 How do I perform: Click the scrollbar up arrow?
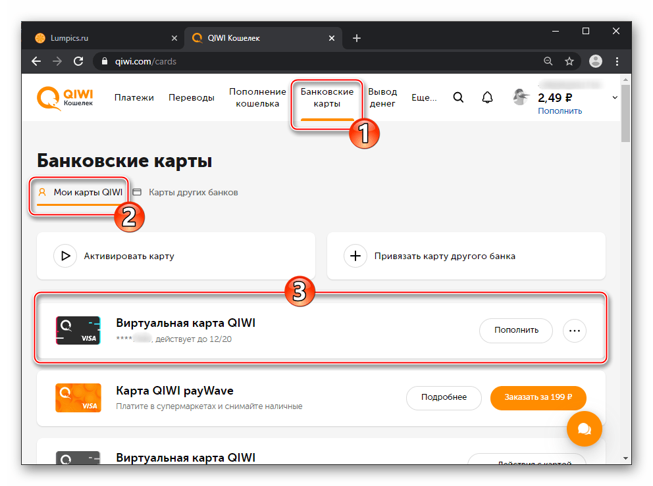coord(625,79)
